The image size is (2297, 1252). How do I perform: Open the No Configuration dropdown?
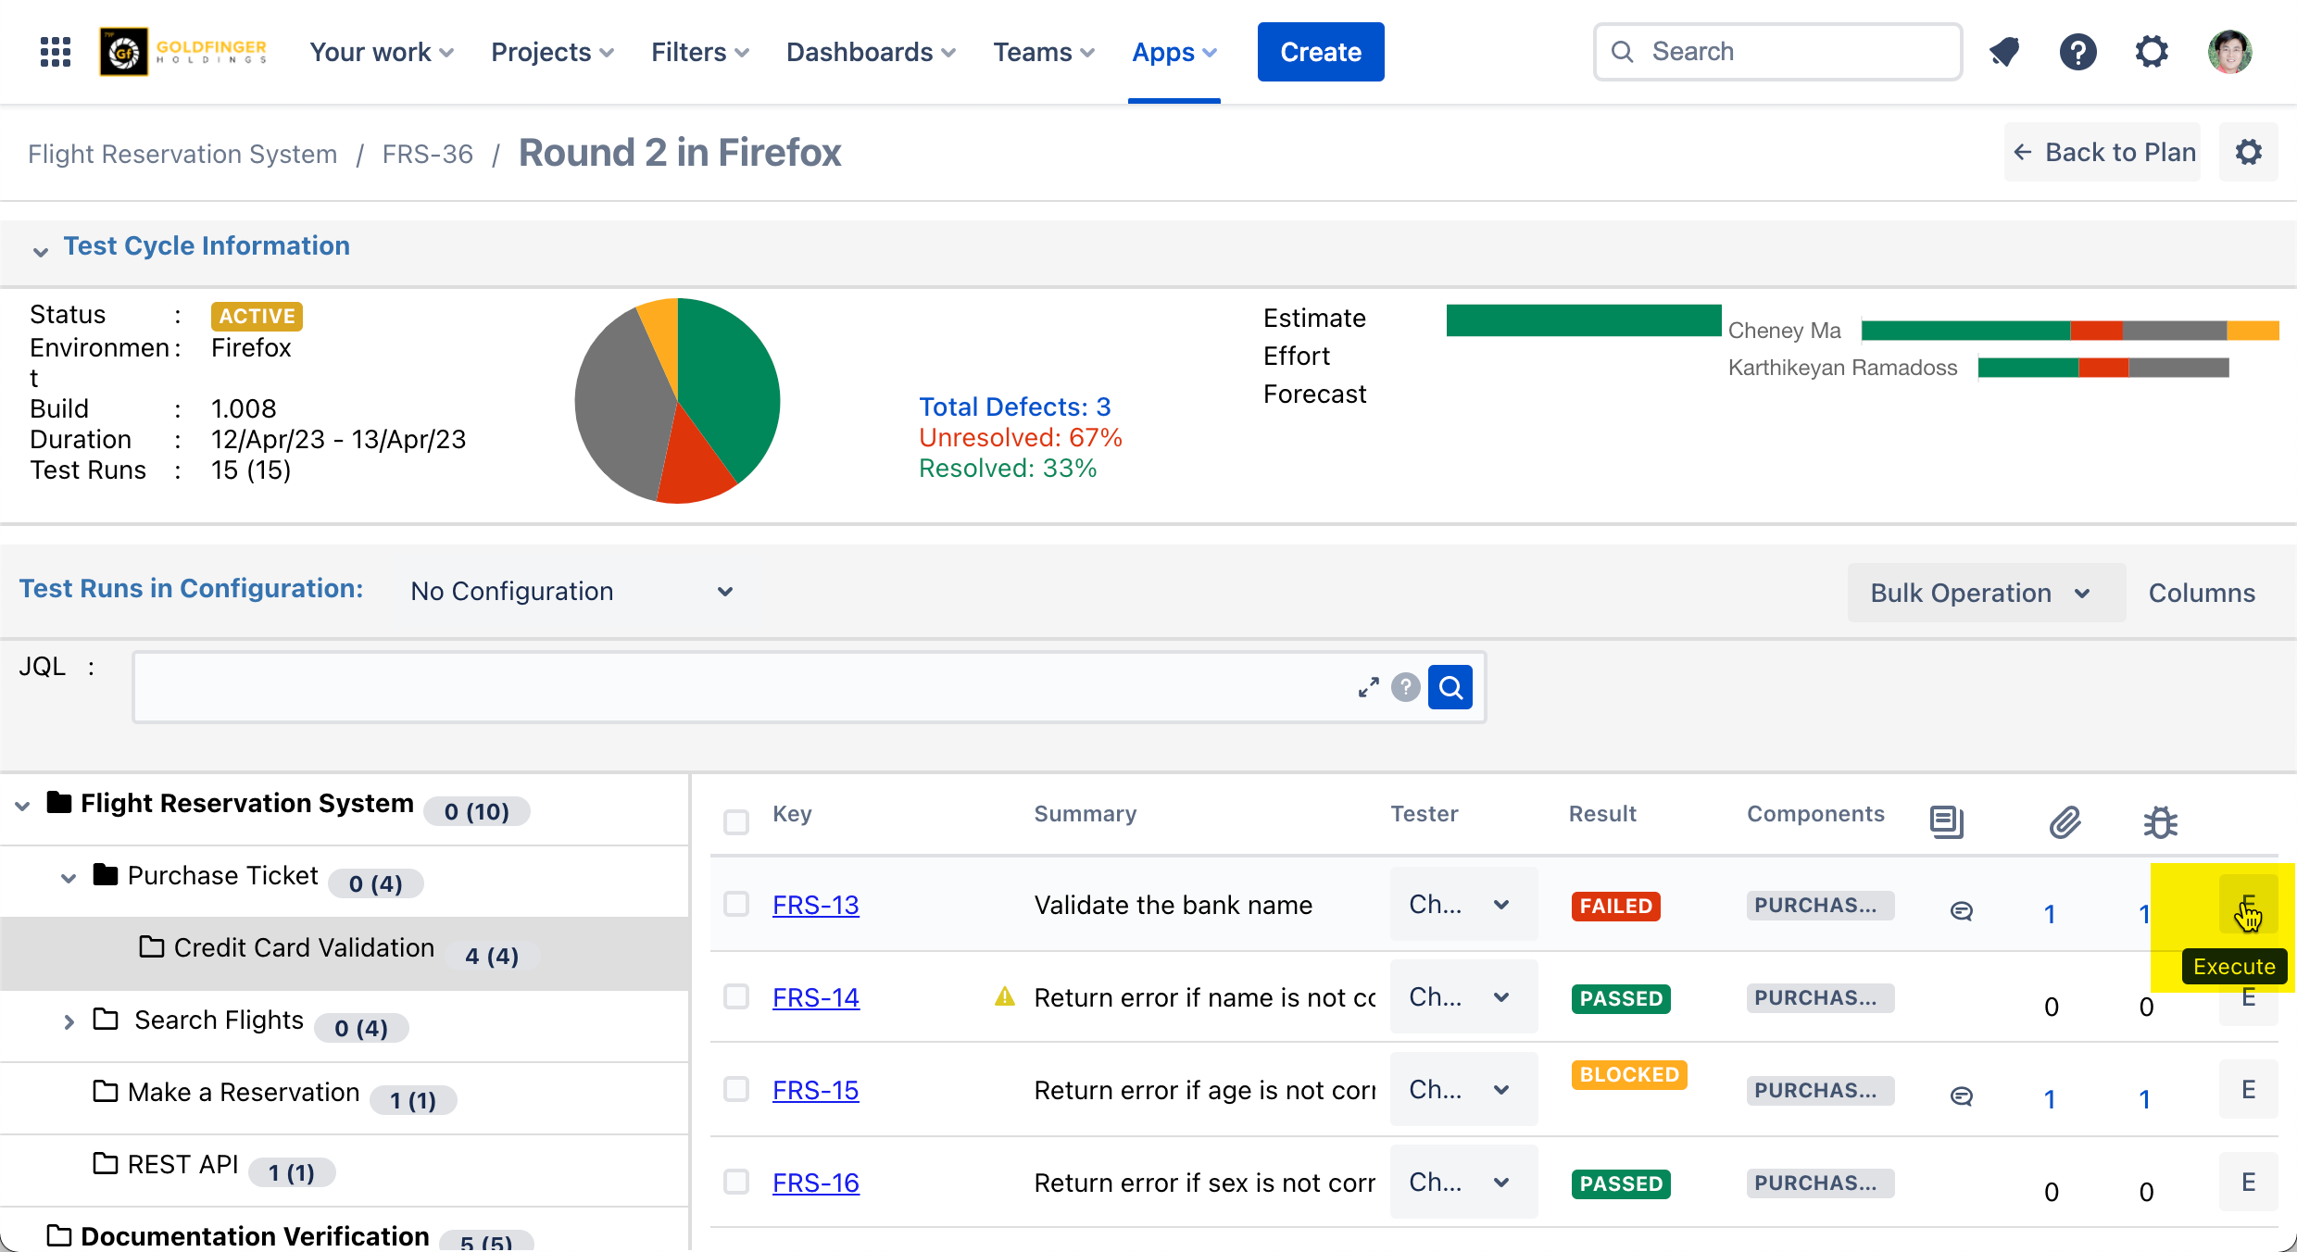[x=571, y=592]
